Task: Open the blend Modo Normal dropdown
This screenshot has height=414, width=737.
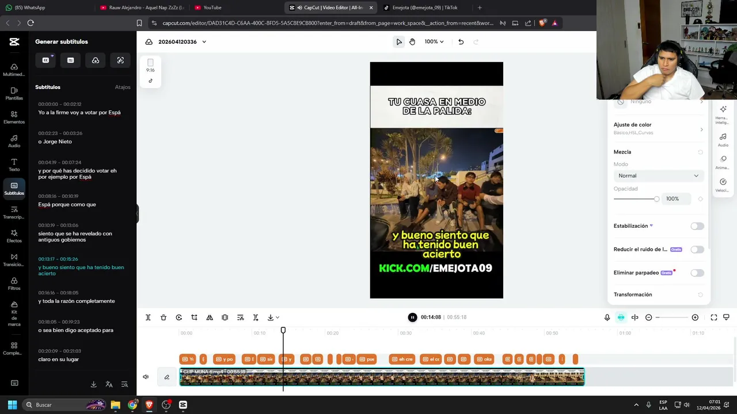Action: 658,176
